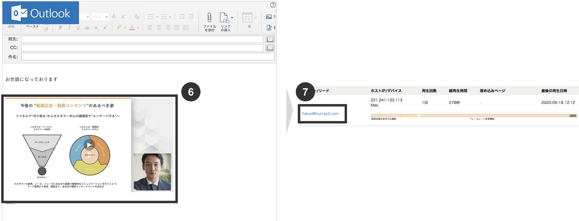Click the center align text button

159,28
